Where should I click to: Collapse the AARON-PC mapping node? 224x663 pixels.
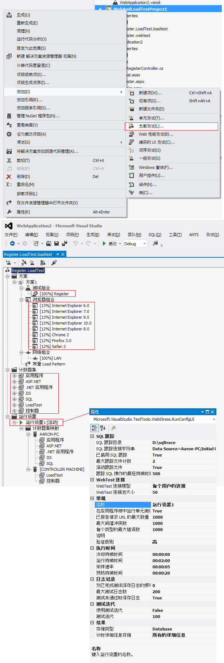tap(28, 434)
